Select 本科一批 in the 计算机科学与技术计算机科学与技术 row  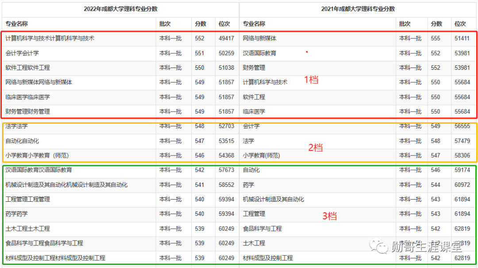tap(170, 38)
